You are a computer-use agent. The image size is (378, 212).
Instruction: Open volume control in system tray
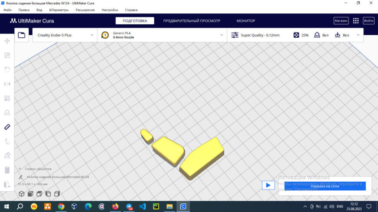pos(332,206)
